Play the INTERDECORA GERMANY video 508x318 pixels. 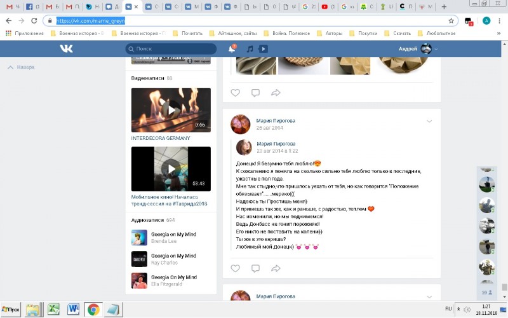170,109
